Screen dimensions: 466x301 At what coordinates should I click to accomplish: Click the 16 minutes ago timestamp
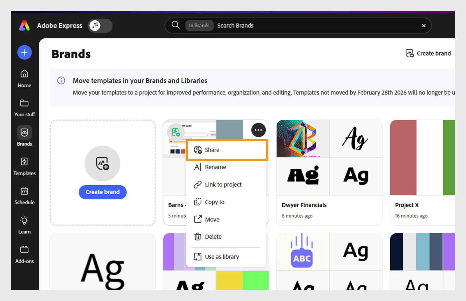411,216
